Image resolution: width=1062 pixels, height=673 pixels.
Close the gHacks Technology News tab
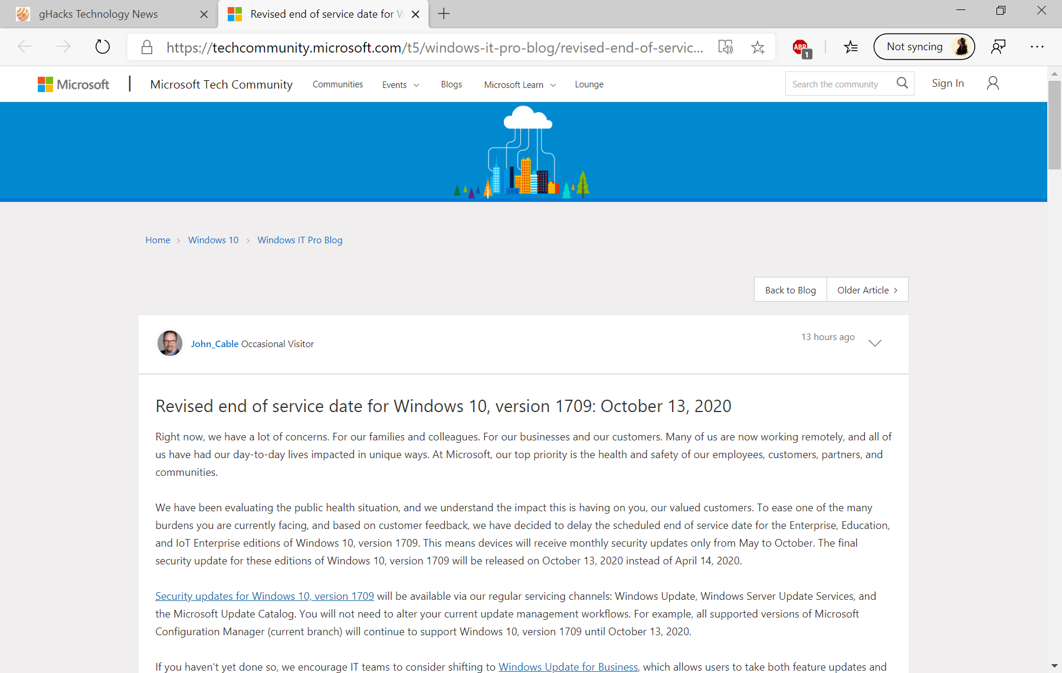point(204,14)
